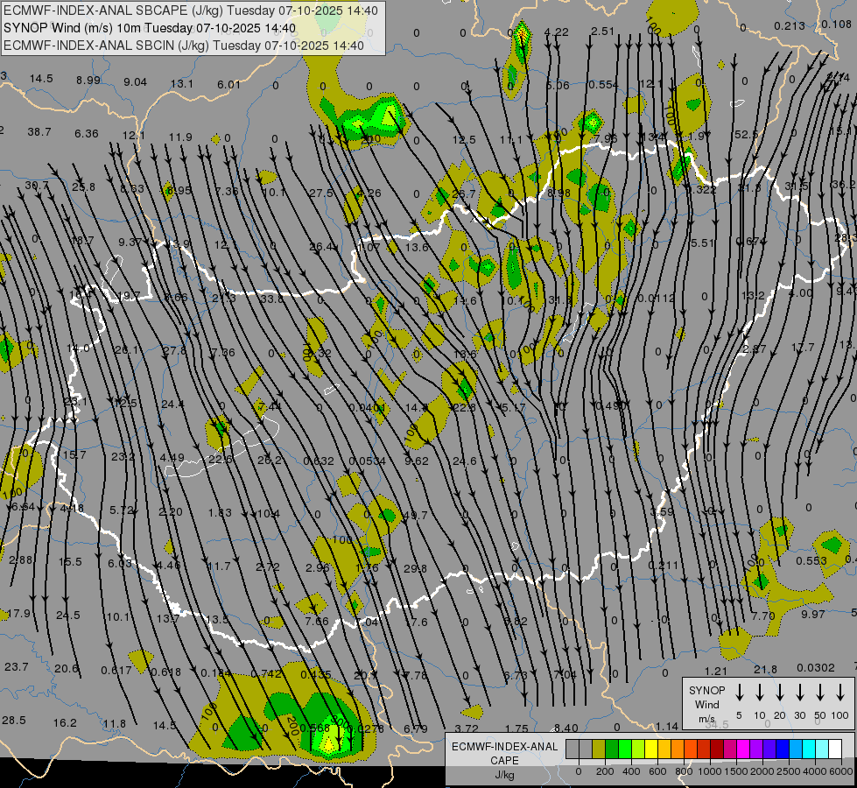Select the deep blue swatch in CAPE legend

pos(782,749)
